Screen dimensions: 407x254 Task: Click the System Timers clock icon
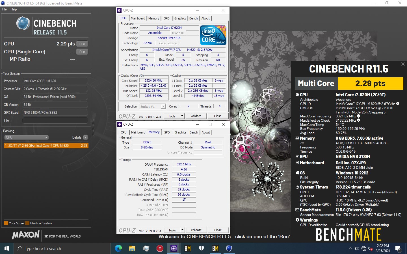(297, 187)
